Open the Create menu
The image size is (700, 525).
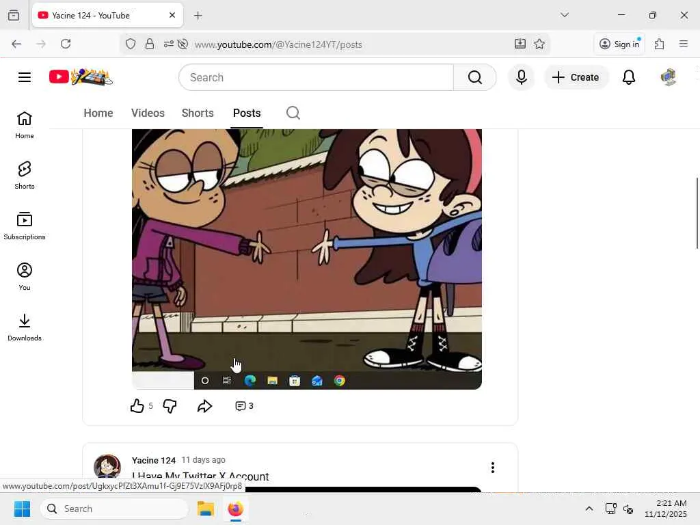(576, 77)
